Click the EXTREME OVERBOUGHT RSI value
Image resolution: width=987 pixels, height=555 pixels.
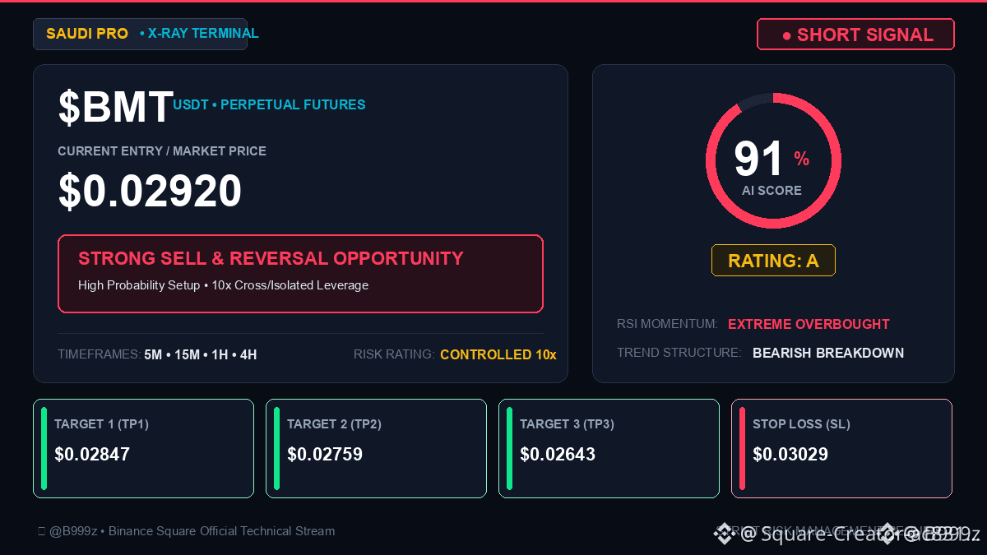(x=809, y=324)
